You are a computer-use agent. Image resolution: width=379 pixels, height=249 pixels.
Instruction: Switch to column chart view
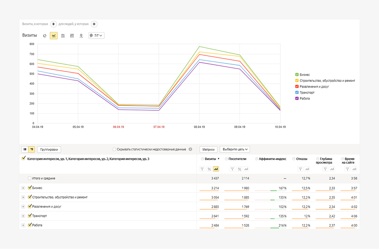point(72,36)
